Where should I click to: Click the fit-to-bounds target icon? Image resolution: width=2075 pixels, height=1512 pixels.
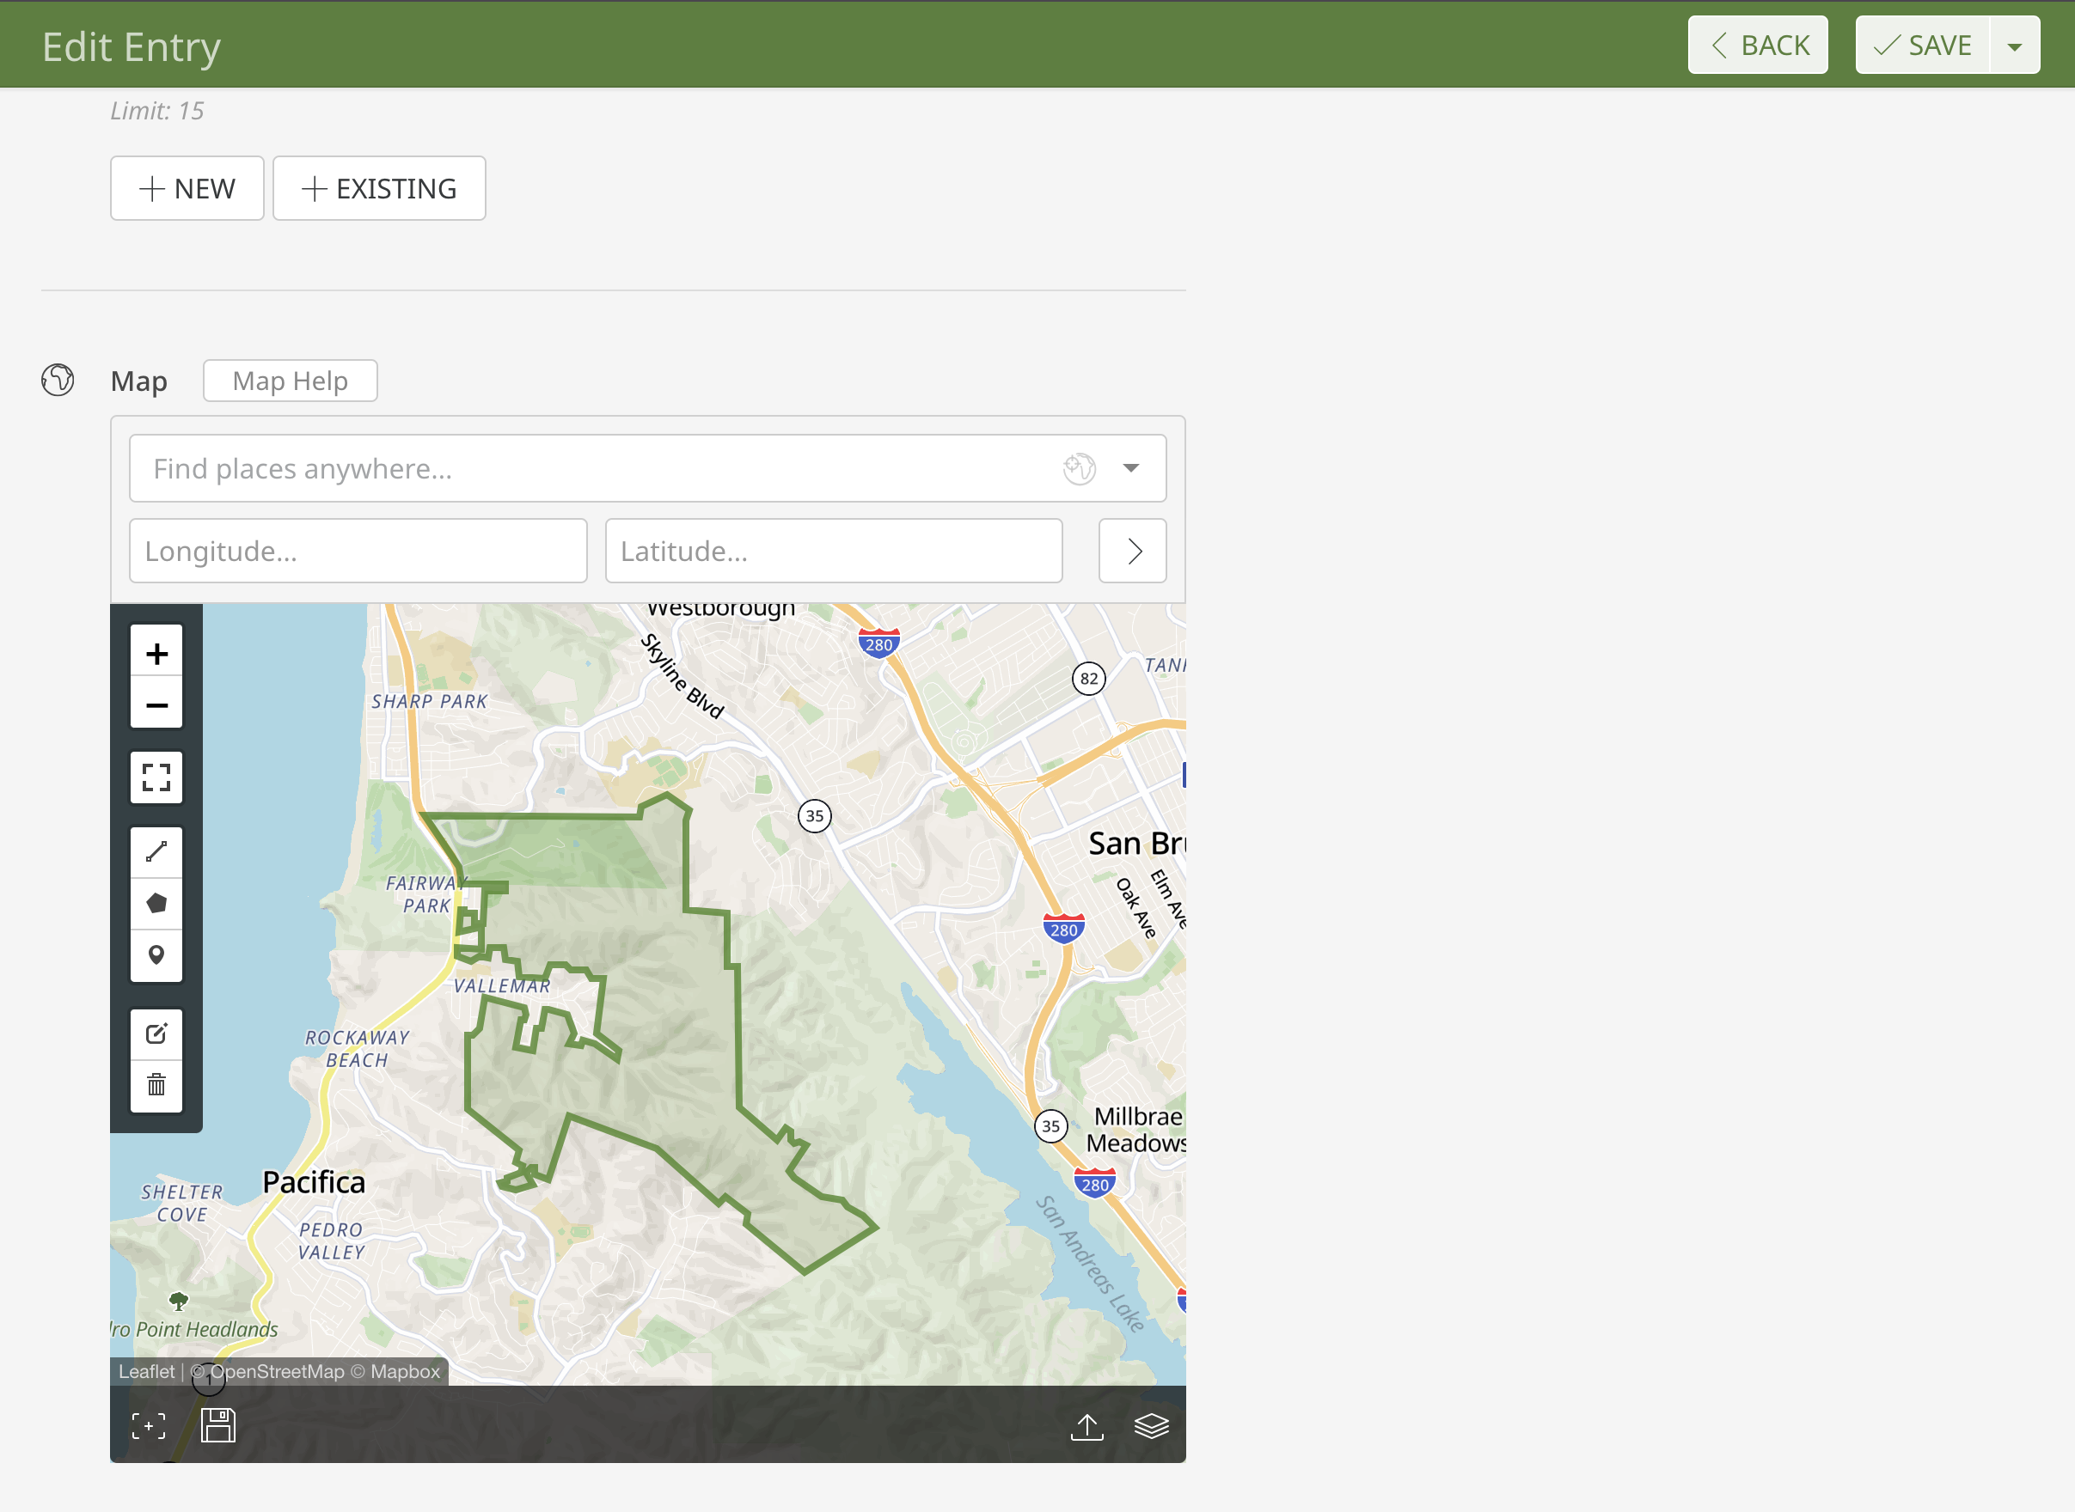(x=150, y=1426)
